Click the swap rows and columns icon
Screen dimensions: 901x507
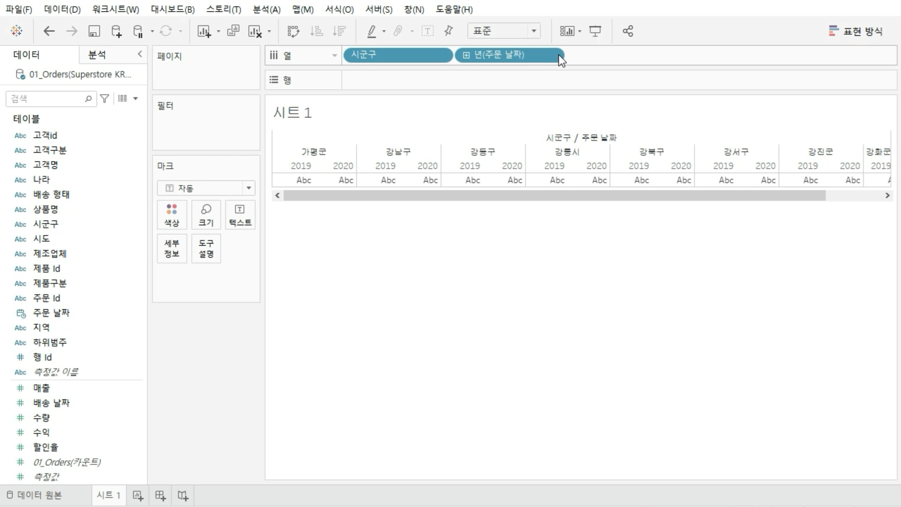pyautogui.click(x=293, y=31)
